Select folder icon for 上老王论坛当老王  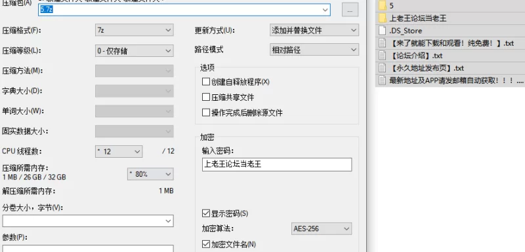(x=383, y=18)
